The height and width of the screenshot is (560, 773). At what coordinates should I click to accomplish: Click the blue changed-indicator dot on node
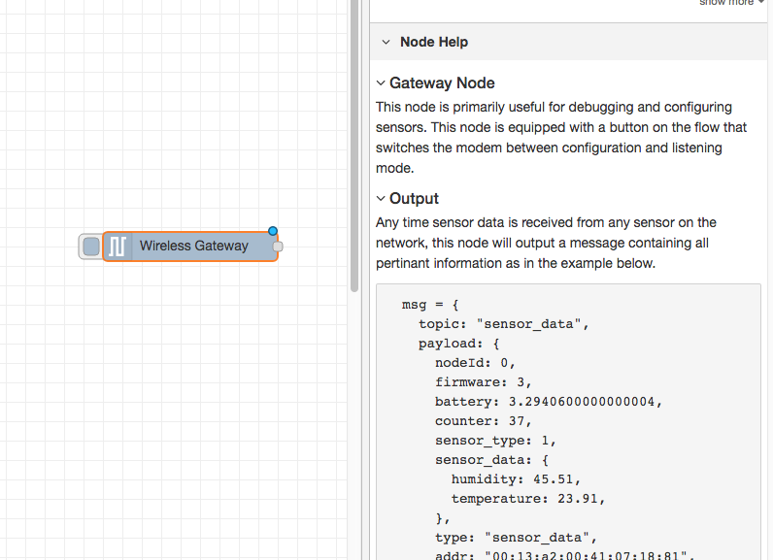click(273, 231)
